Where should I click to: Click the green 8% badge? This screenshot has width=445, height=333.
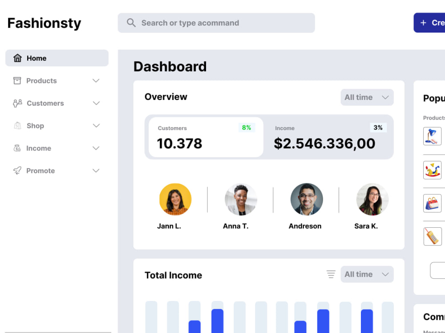click(x=247, y=127)
